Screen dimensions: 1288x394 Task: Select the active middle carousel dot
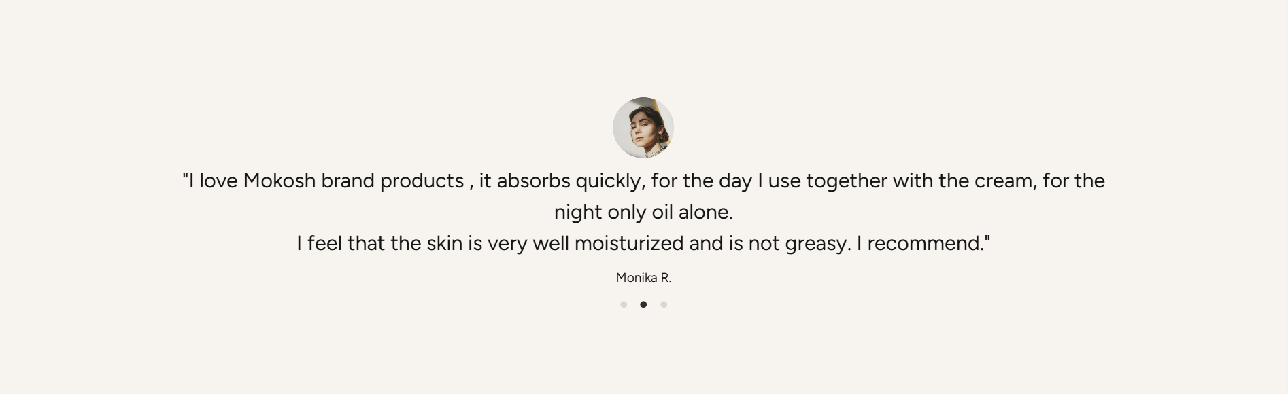pos(643,304)
